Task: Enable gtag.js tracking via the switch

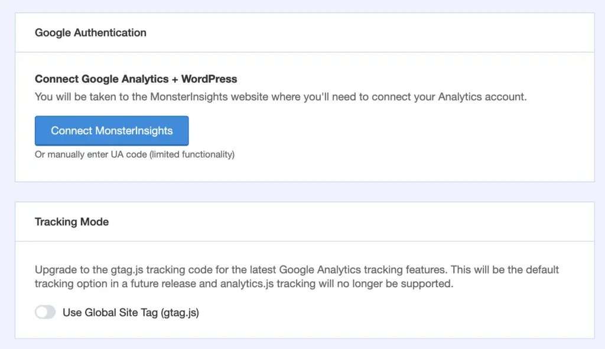Action: [45, 312]
